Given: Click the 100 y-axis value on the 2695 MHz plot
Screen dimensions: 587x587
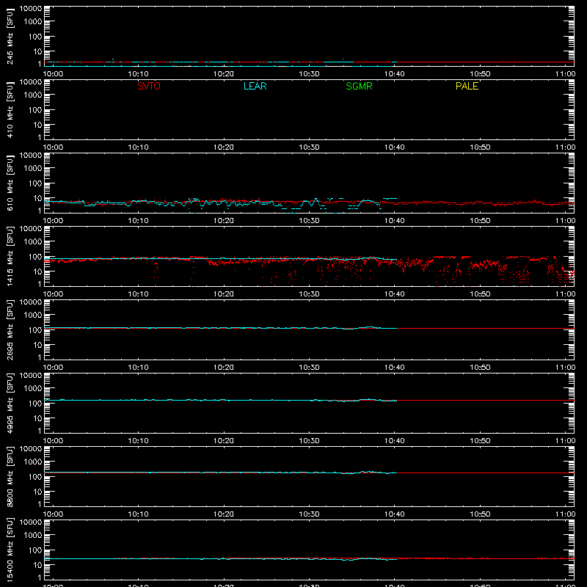Looking at the screenshot, I should pyautogui.click(x=35, y=330).
